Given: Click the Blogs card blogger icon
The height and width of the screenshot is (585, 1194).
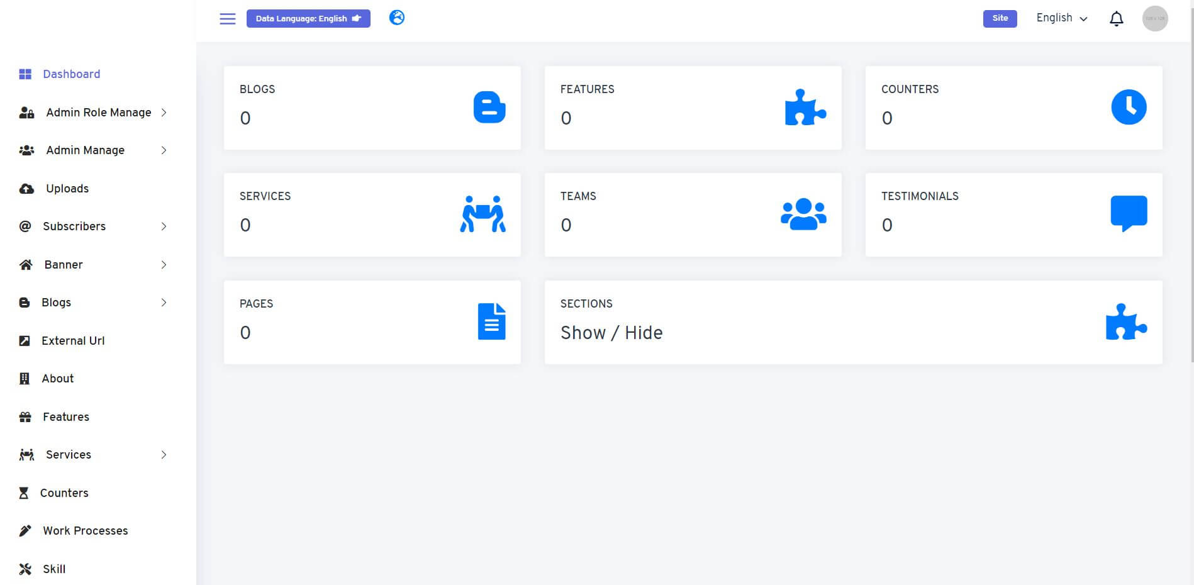Looking at the screenshot, I should 489,107.
